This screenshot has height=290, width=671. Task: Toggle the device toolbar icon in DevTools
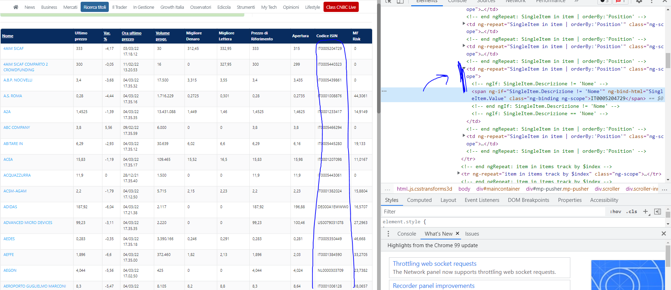click(400, 1)
